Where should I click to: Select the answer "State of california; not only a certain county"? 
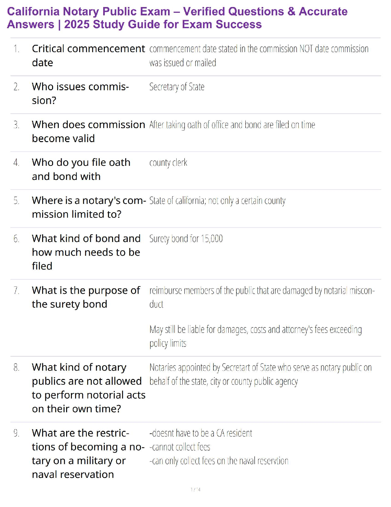[x=217, y=201]
